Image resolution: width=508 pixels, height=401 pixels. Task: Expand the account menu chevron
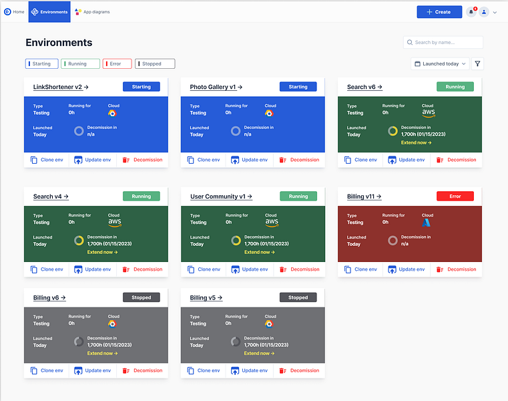pyautogui.click(x=495, y=12)
